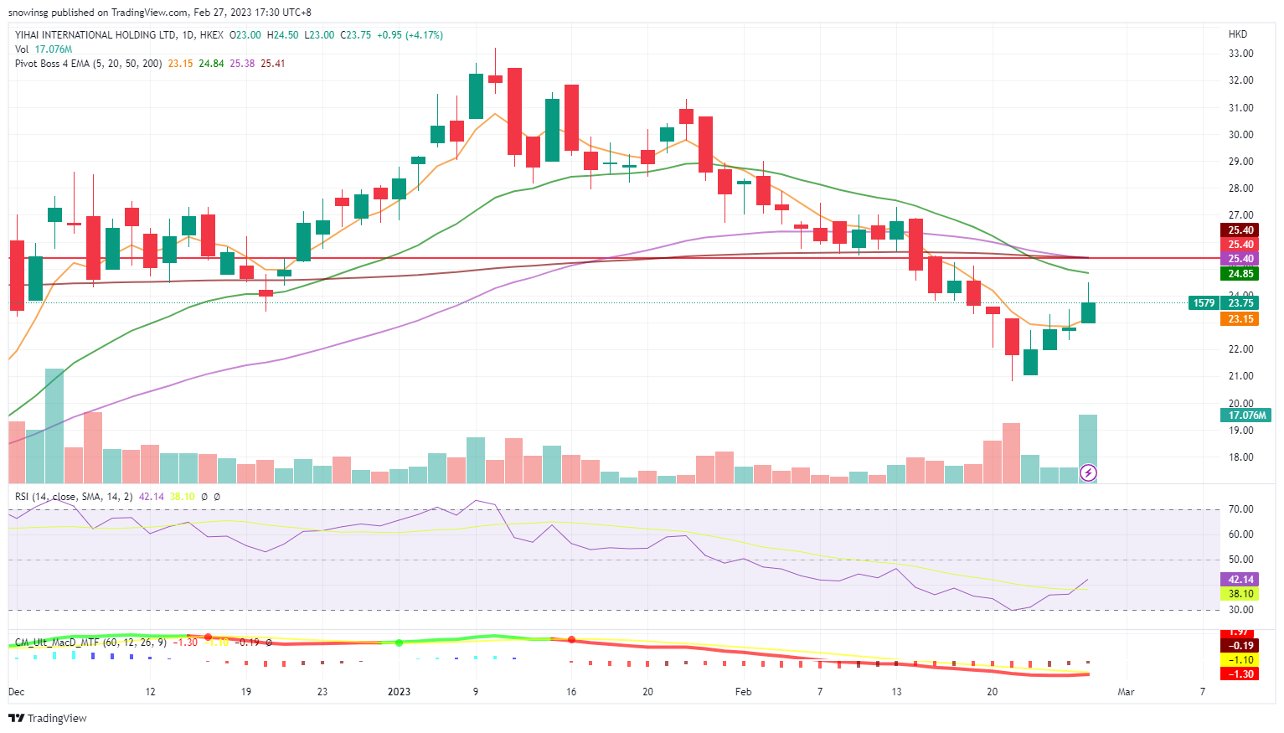Click the Feb label on the time axis

click(x=743, y=692)
